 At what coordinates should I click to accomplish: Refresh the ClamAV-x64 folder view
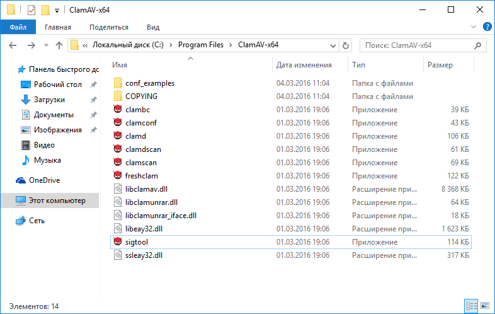345,45
